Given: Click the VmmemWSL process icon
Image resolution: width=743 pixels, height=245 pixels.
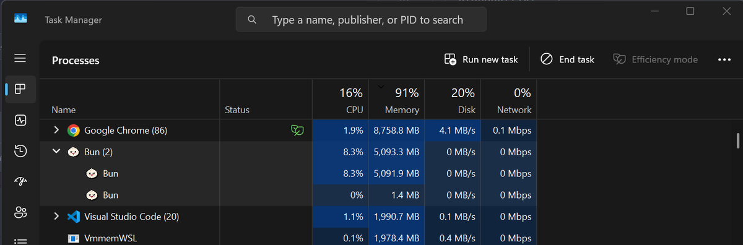Looking at the screenshot, I should click(x=74, y=238).
